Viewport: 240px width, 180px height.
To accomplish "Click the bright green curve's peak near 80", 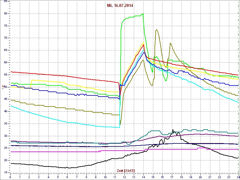I will (x=143, y=14).
